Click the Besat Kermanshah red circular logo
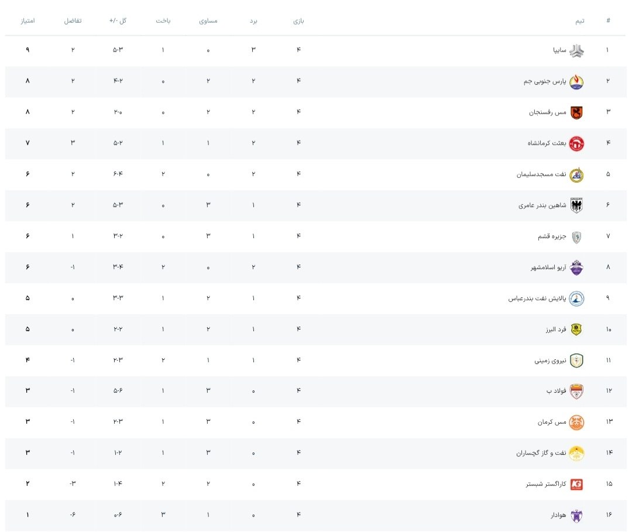This screenshot has width=632, height=532. point(576,144)
